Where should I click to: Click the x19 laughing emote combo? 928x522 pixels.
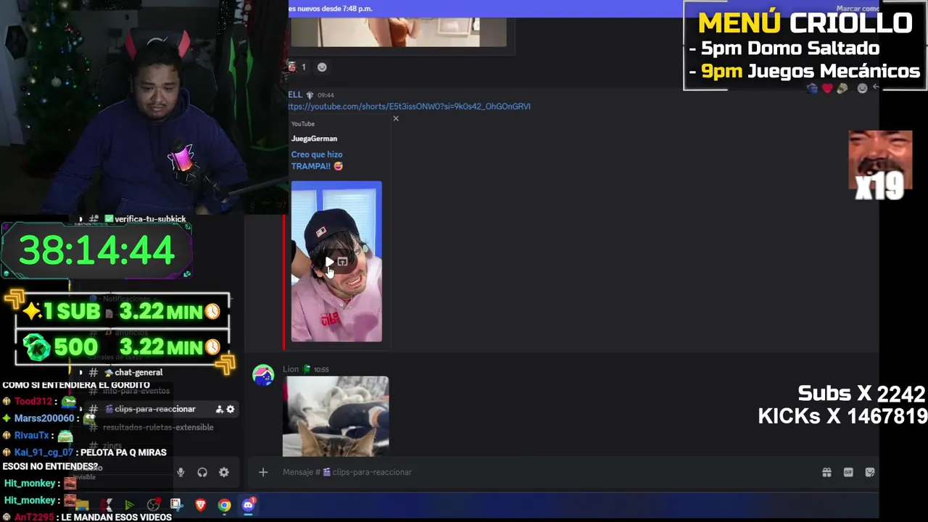(x=880, y=165)
